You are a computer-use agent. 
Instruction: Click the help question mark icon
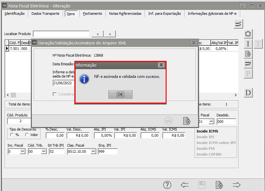(x=167, y=185)
